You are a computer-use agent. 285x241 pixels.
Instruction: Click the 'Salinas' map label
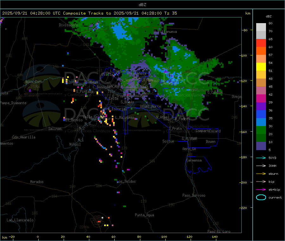55,129
